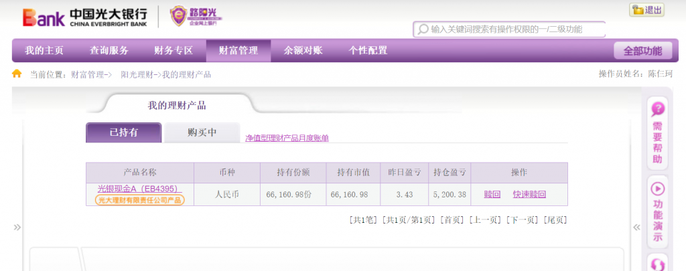Open 余额对账 menu
The image size is (686, 271).
point(303,51)
